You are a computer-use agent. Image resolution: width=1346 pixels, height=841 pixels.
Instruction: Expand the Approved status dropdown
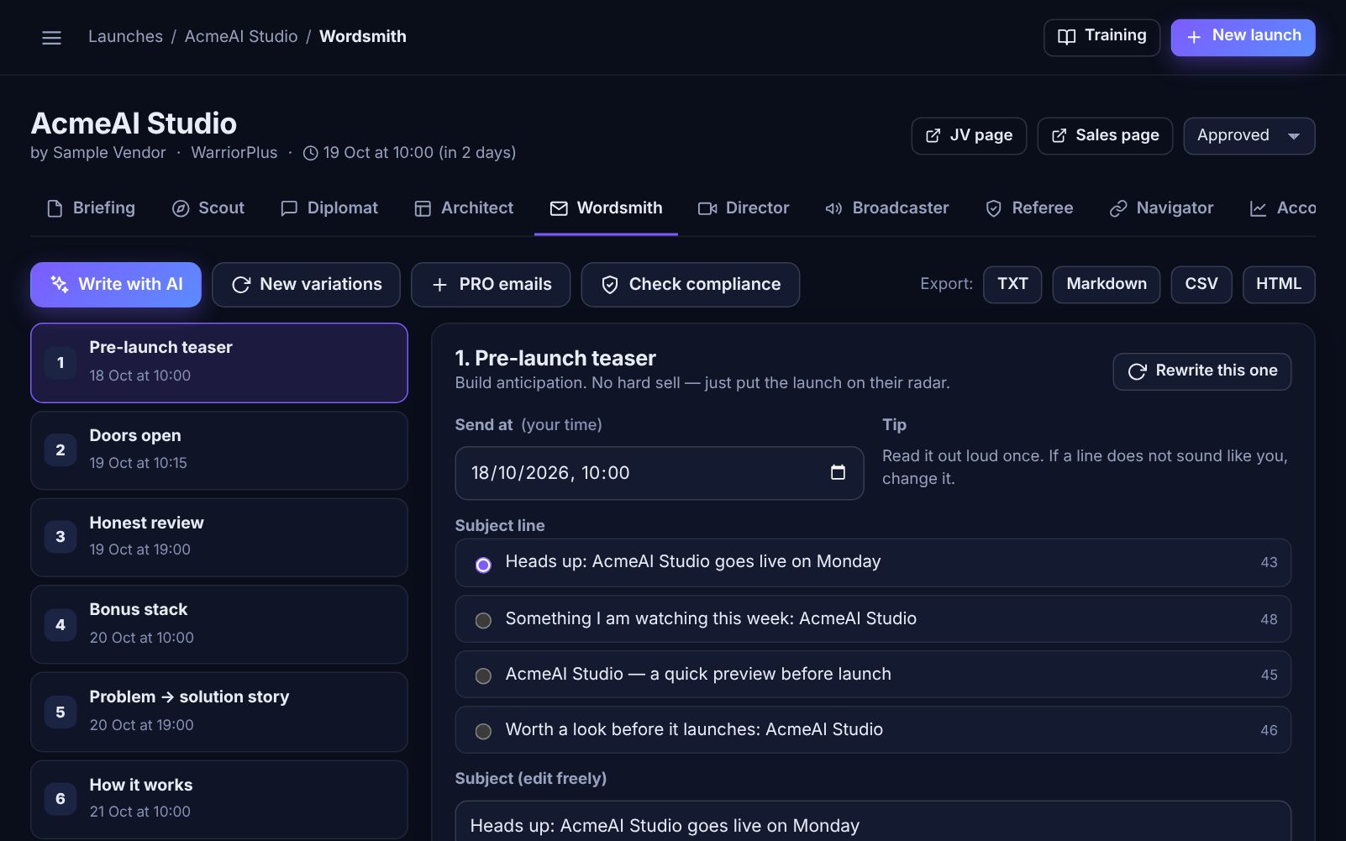[x=1249, y=136]
